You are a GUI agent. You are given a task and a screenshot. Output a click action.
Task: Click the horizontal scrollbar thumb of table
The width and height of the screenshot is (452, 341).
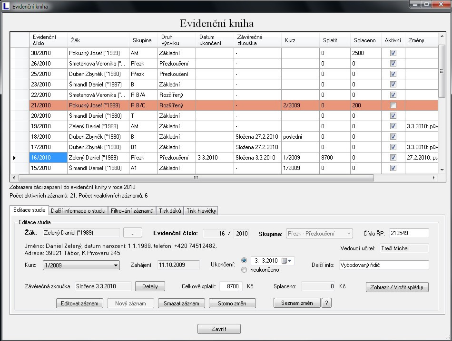tap(196, 178)
